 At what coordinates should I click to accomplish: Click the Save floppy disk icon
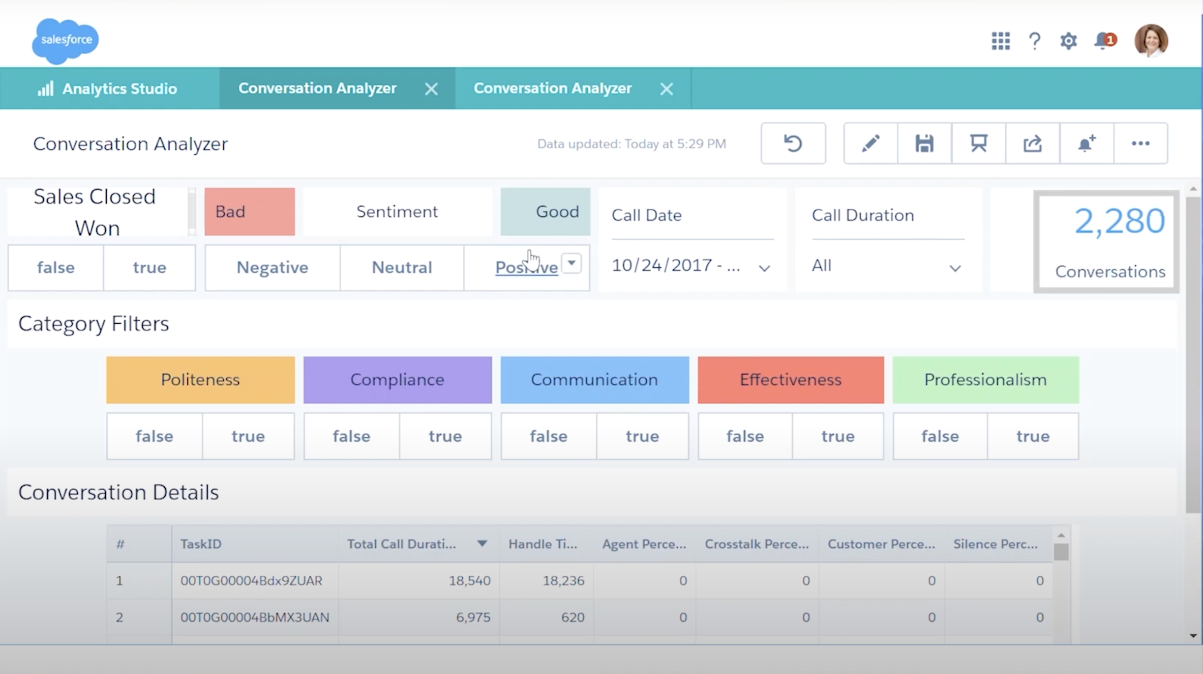[924, 143]
